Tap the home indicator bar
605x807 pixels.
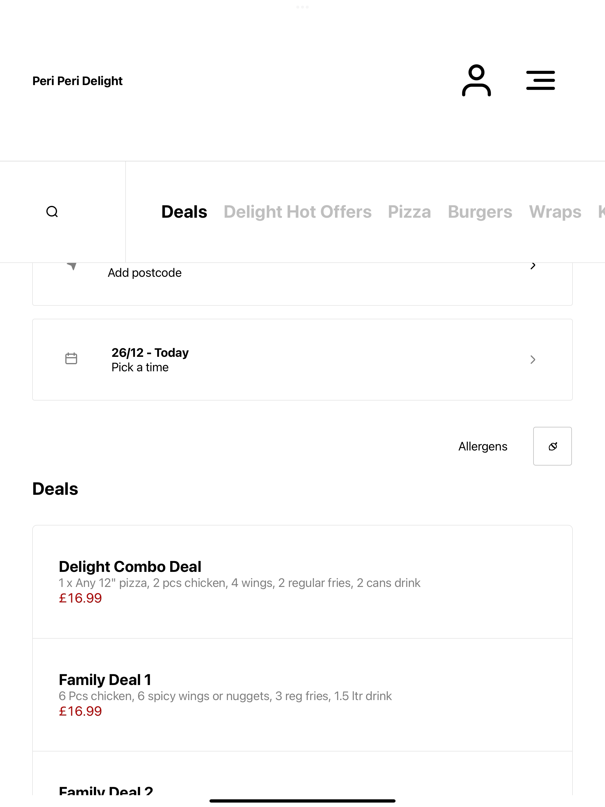point(302,801)
